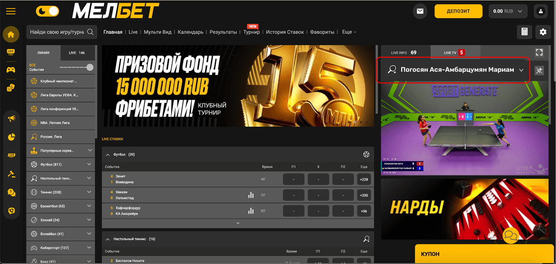556x264 pixels.
Task: Toggle the light/dark theme switch
Action: click(x=47, y=11)
